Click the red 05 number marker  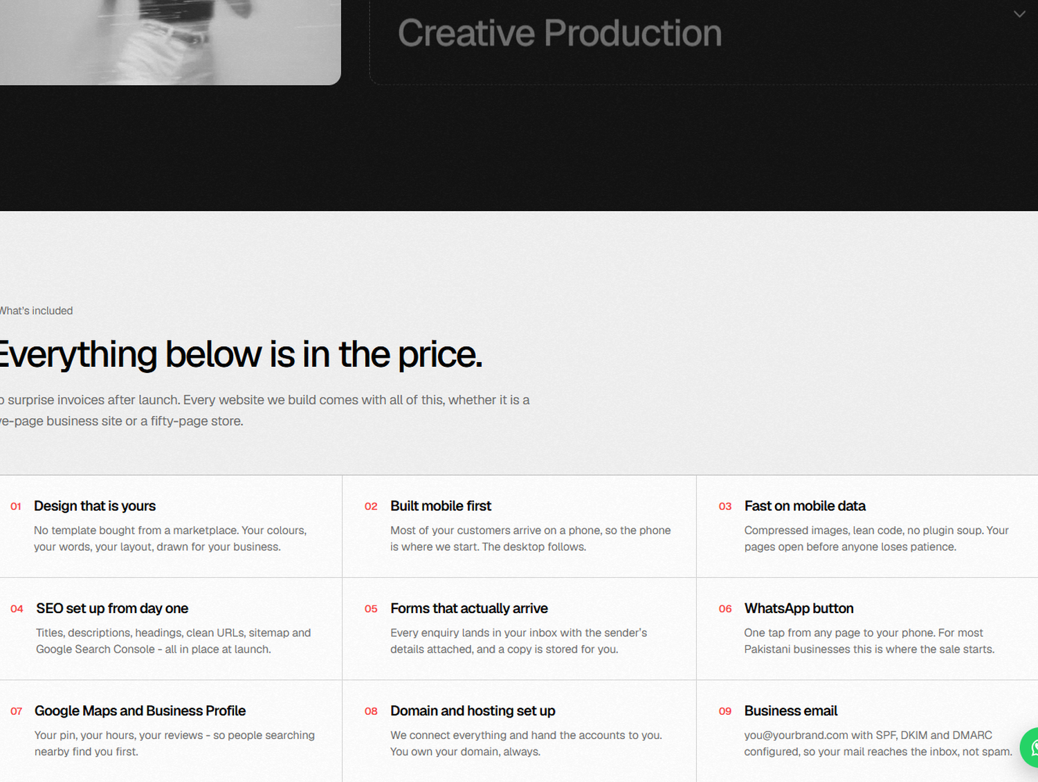(371, 609)
